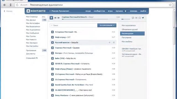
Task: Open 'музыка' in top menu
Action: point(119,11)
